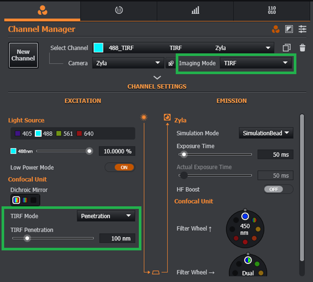Viewport: 313px width, 282px height.
Task: Click the link icon beside Camera dropdown
Action: (x=170, y=63)
